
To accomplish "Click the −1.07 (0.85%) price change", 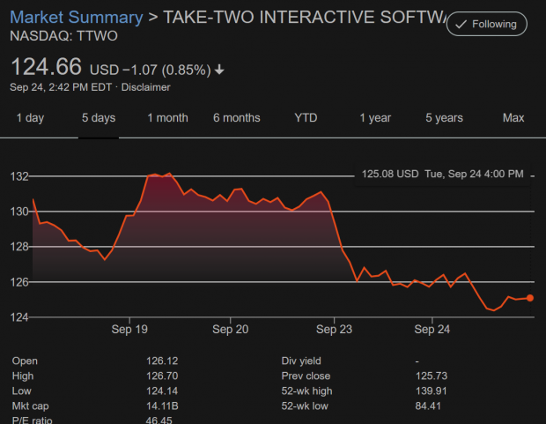I will tap(166, 71).
